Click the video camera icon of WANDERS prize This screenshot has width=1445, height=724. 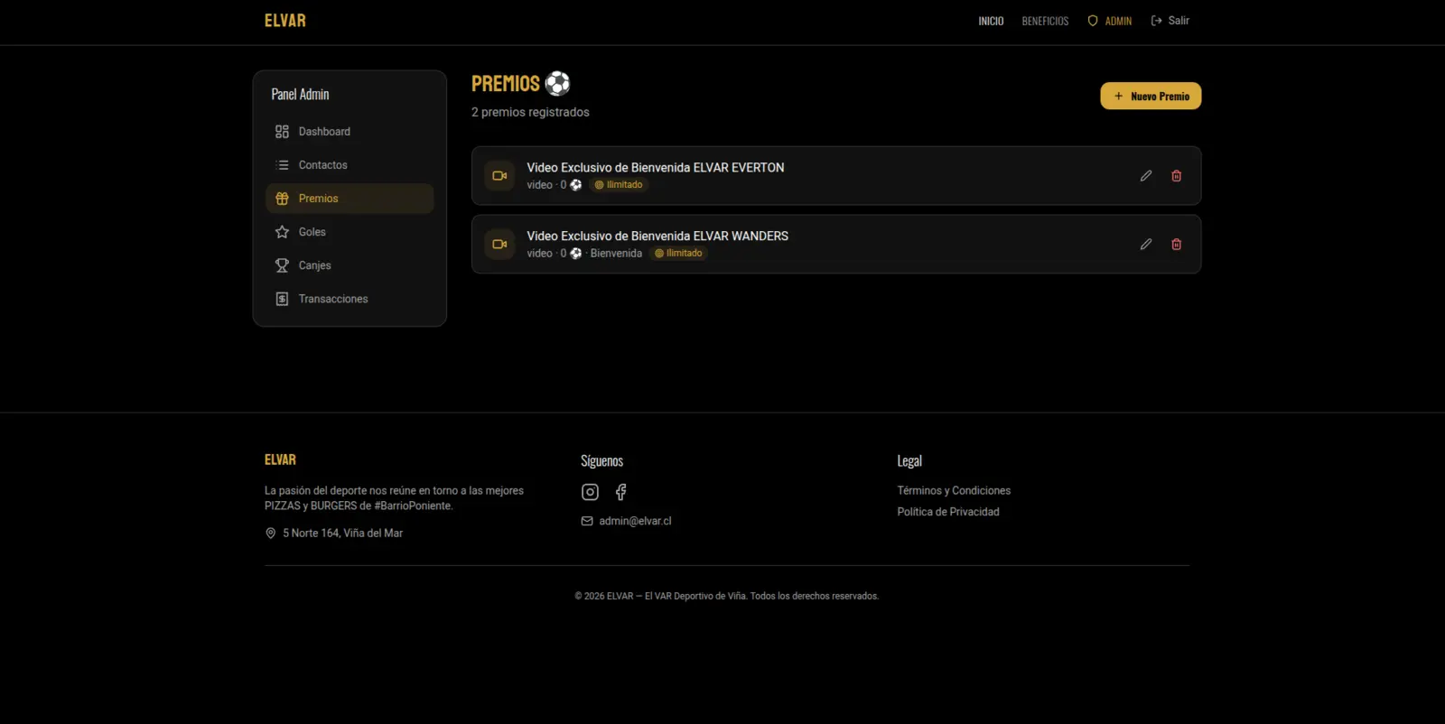point(499,244)
